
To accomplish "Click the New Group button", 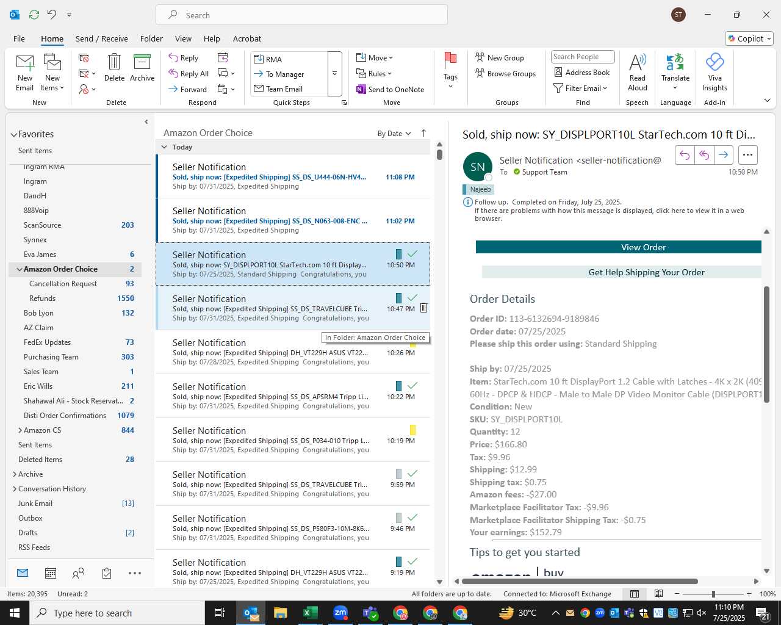I will [x=500, y=57].
